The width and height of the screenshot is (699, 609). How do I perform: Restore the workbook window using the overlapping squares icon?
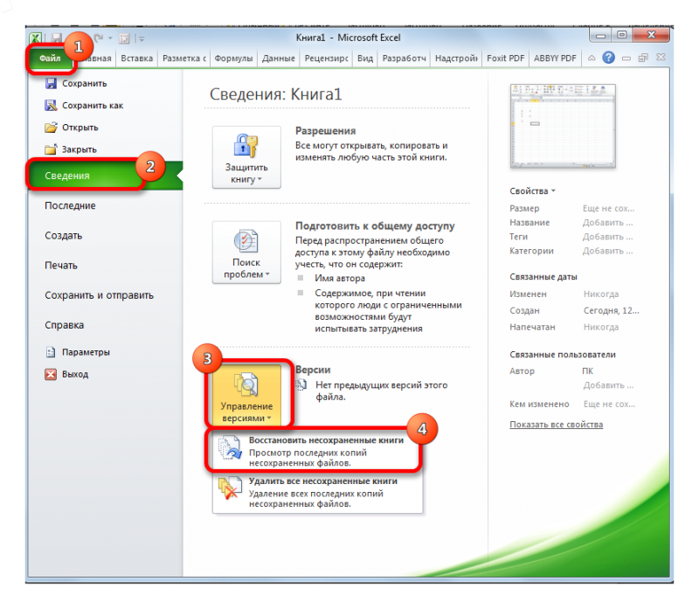(643, 58)
